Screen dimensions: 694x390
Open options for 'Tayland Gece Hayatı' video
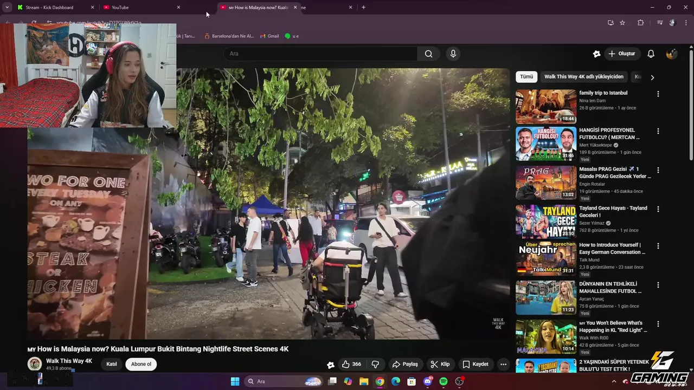tap(658, 209)
